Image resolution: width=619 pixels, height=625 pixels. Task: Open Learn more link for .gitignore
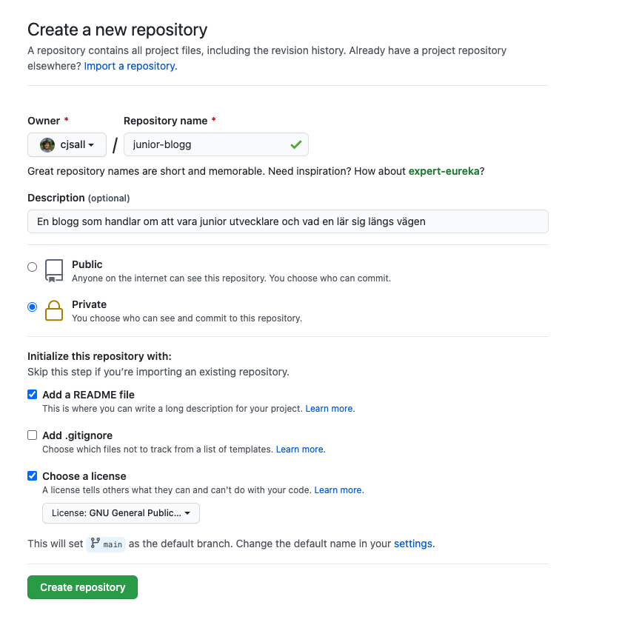[301, 449]
